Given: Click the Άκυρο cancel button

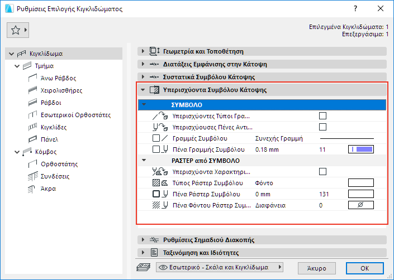Looking at the screenshot, I should pyautogui.click(x=316, y=267).
